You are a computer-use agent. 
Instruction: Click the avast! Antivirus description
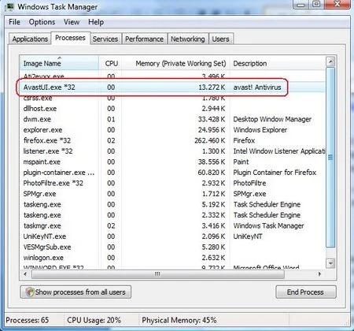point(257,87)
